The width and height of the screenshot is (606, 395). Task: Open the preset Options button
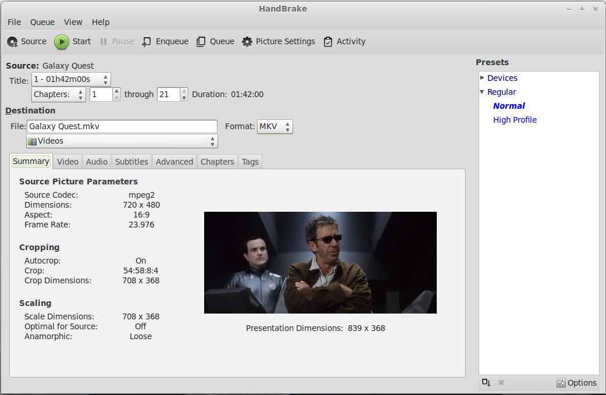[x=576, y=383]
